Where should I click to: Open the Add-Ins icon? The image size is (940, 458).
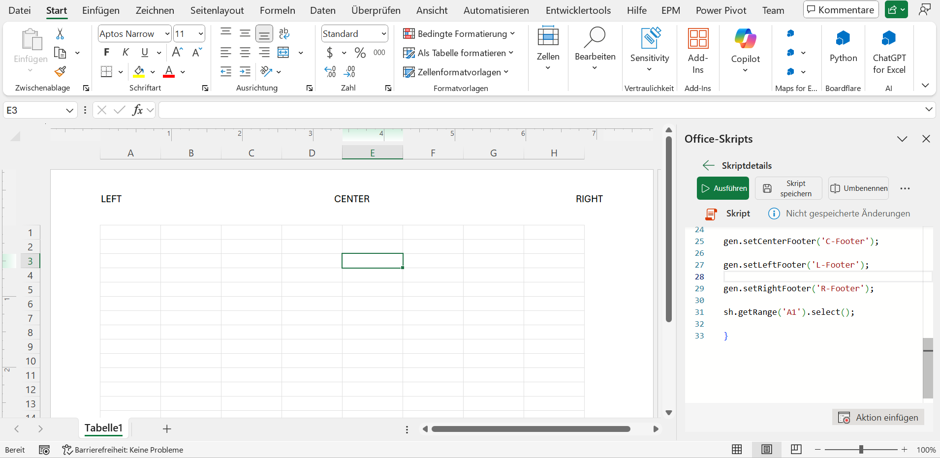point(698,38)
